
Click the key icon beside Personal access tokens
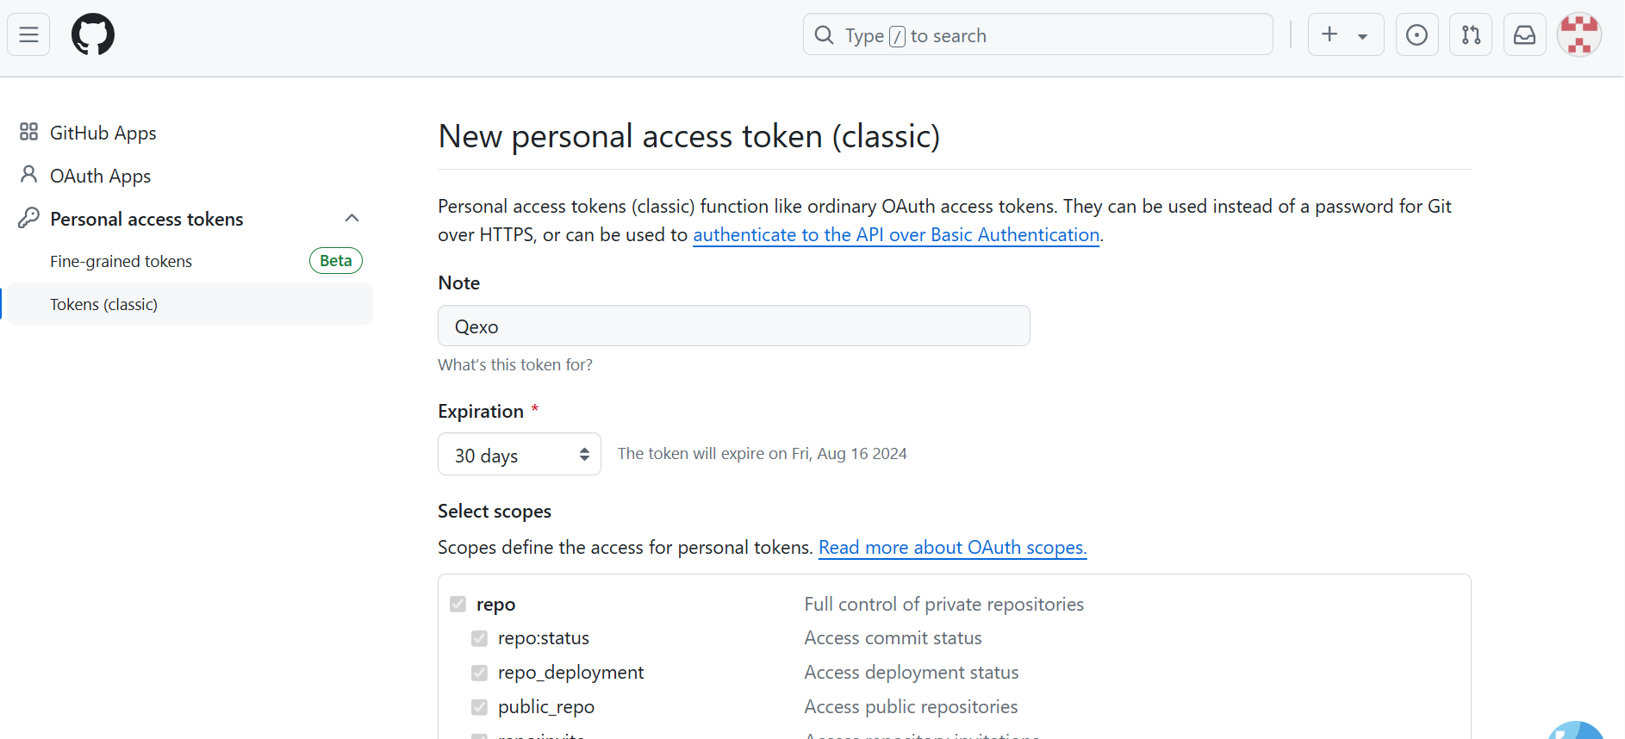coord(28,219)
